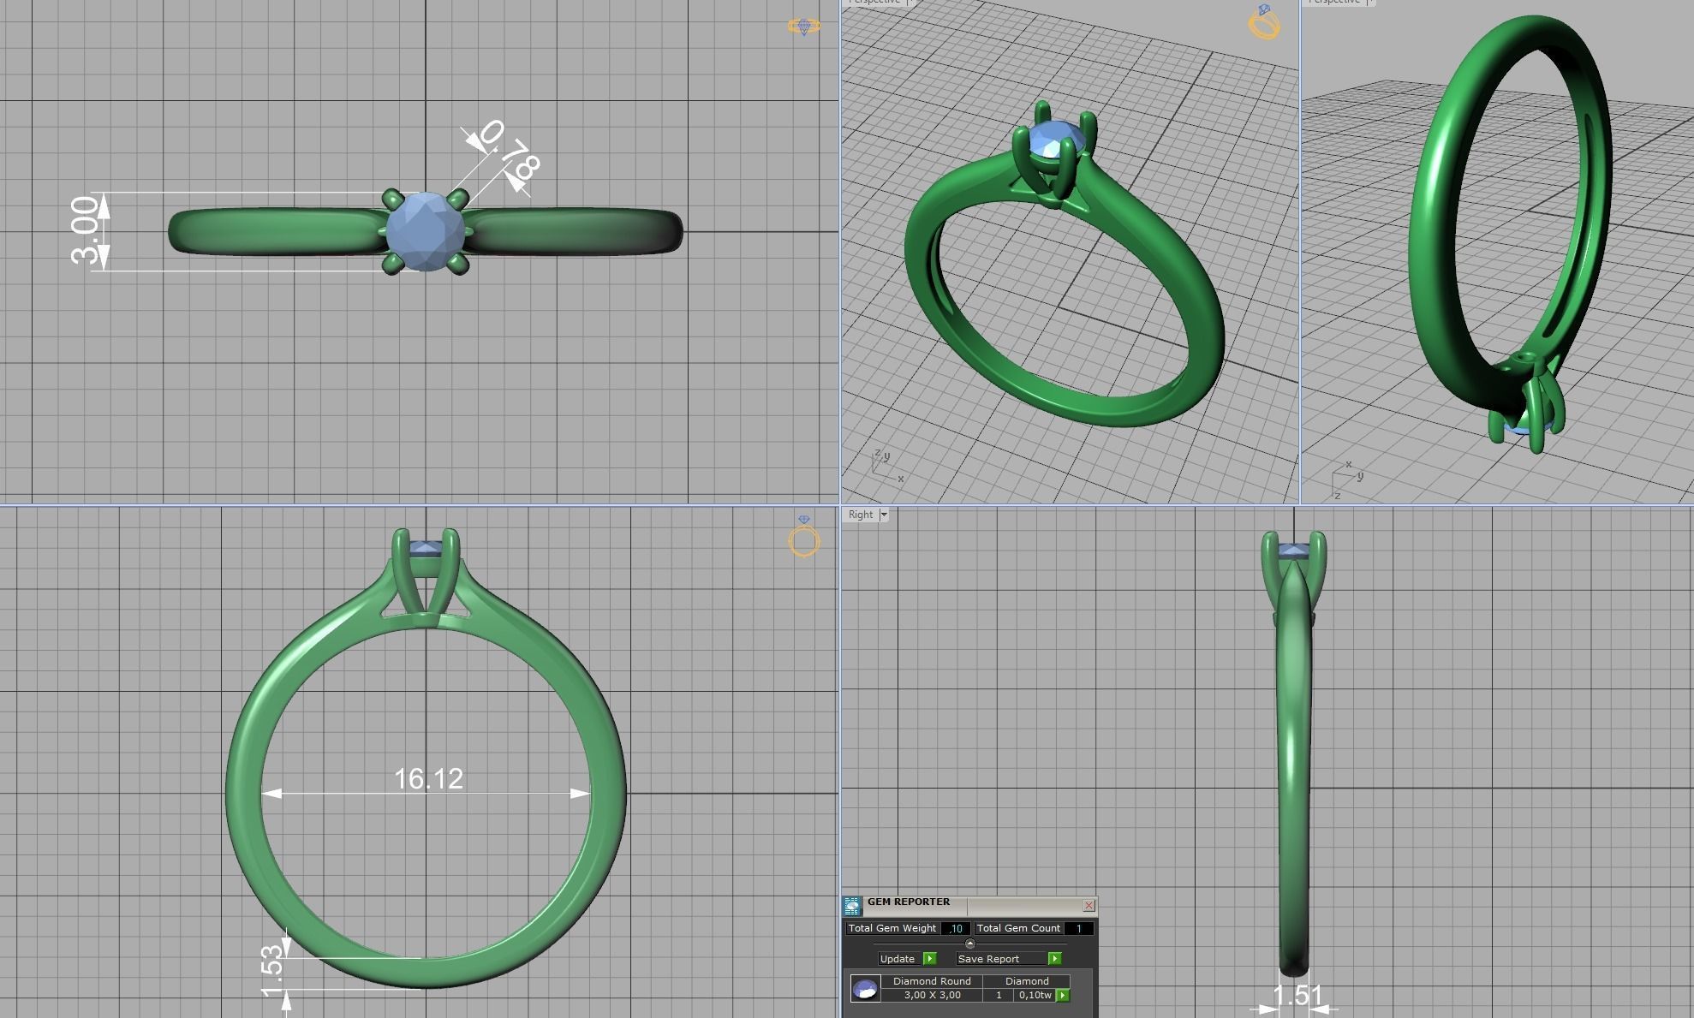Select the Diamond Round gem thumbnail
This screenshot has width=1694, height=1018.
tap(865, 989)
